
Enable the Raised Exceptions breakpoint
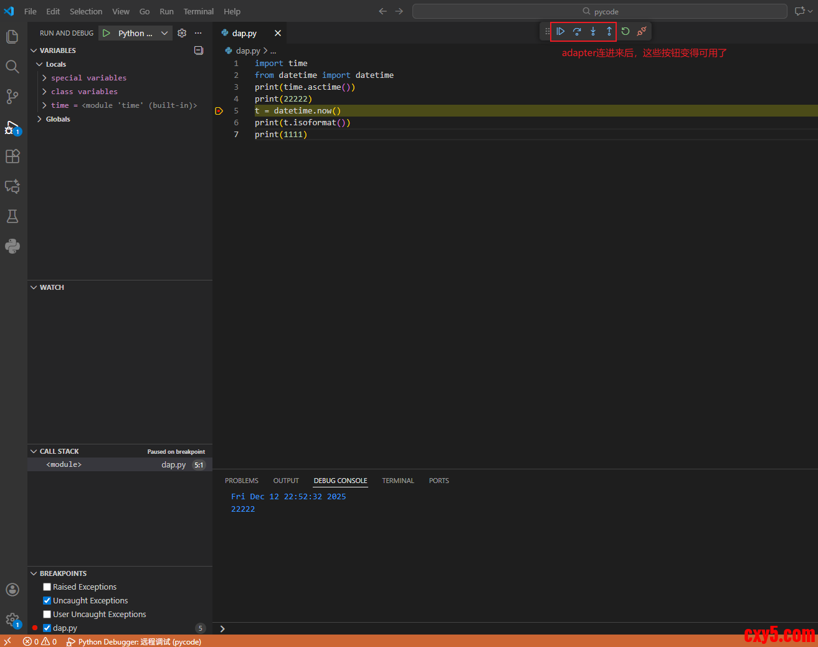point(47,587)
